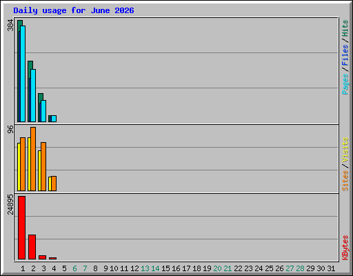Click day 15 on the x-axis
This screenshot has width=353, height=276.
coord(165,268)
